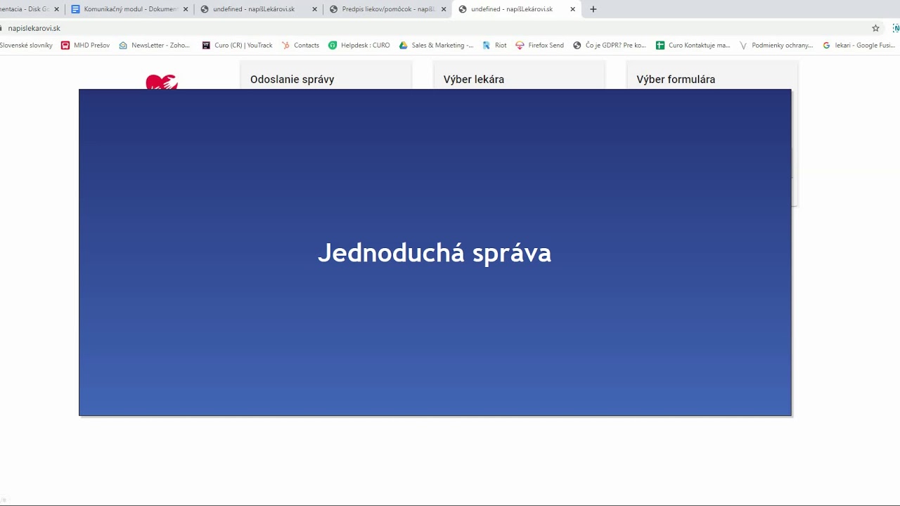Switch to the Disk Google documentation tab

point(32,9)
